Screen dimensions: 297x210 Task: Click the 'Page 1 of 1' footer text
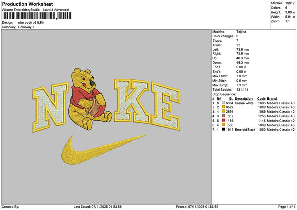tap(287, 207)
